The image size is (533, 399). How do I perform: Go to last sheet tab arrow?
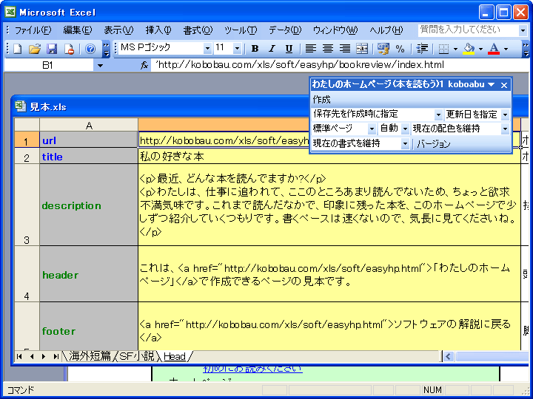point(56,356)
